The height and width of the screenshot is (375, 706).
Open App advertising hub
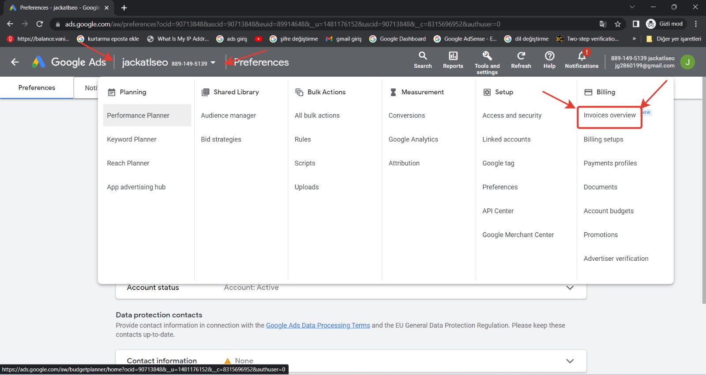point(136,187)
